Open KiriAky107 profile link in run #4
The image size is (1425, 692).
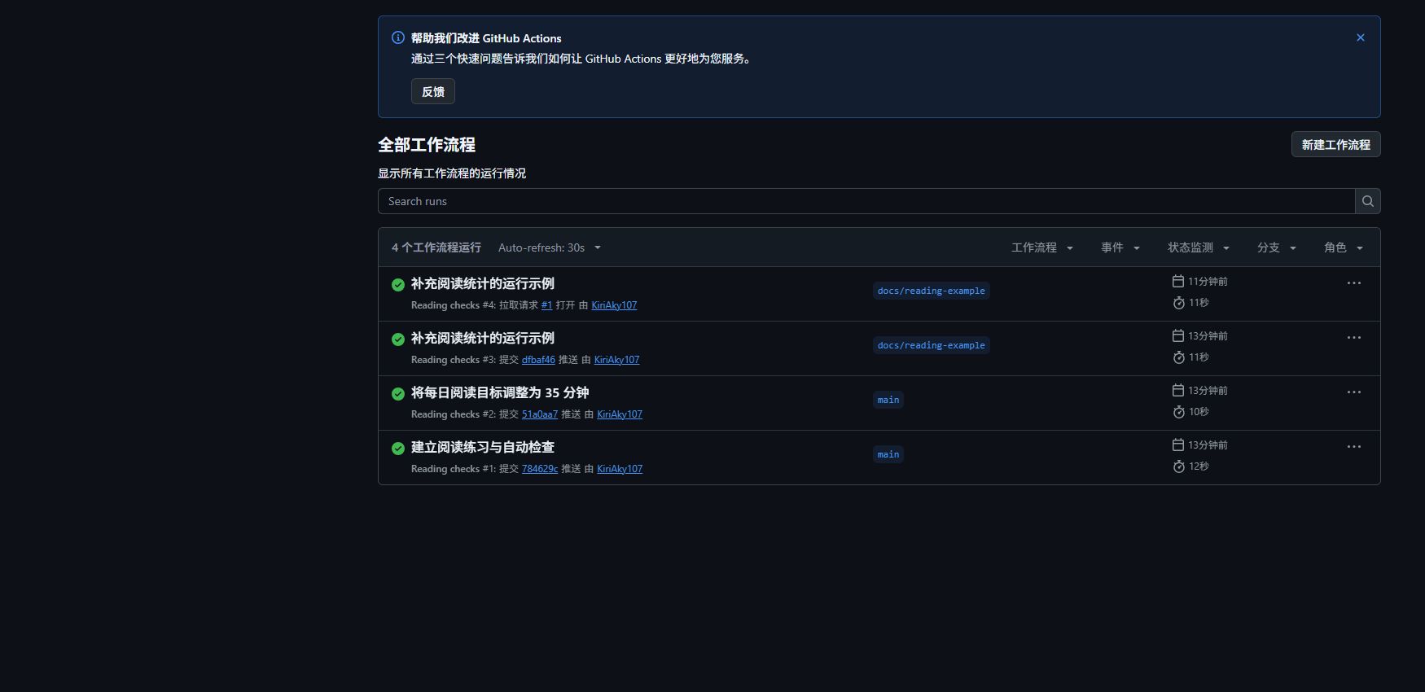click(614, 305)
